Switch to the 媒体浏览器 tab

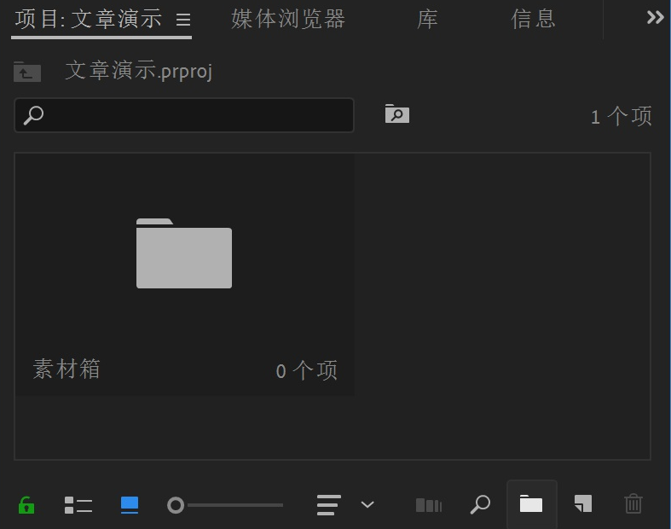pyautogui.click(x=288, y=20)
